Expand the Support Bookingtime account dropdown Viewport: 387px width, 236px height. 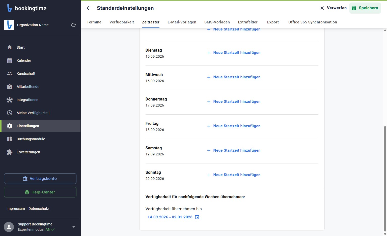pyautogui.click(x=74, y=227)
